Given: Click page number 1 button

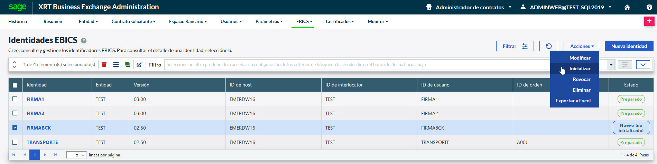Looking at the screenshot, I should 35,155.
